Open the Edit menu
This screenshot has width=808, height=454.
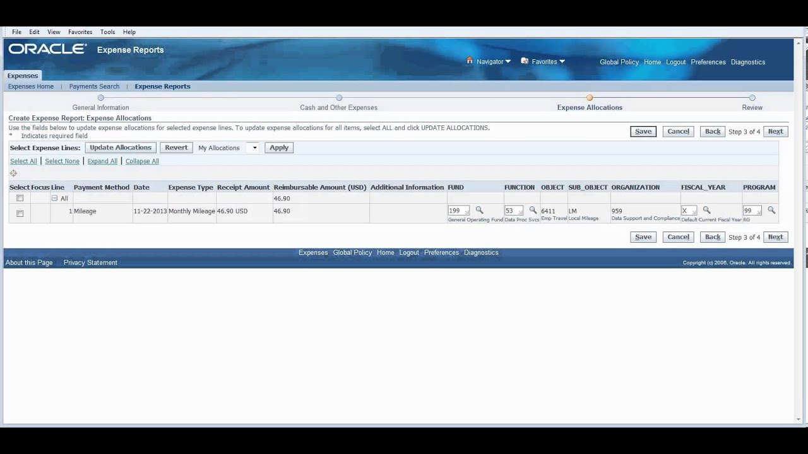[x=34, y=32]
